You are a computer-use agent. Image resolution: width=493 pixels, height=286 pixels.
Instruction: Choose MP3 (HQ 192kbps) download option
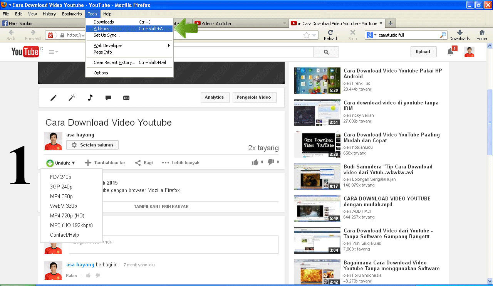tap(71, 225)
